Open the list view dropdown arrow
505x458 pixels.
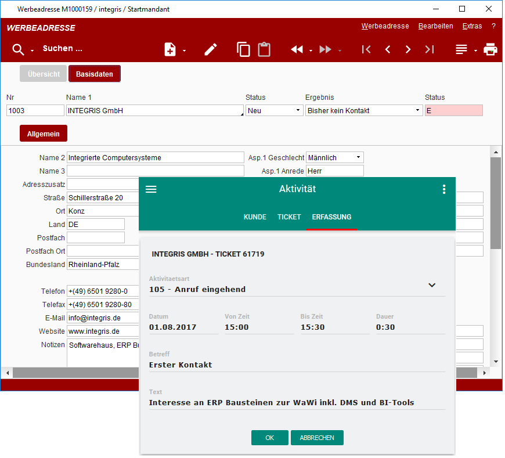tap(476, 51)
